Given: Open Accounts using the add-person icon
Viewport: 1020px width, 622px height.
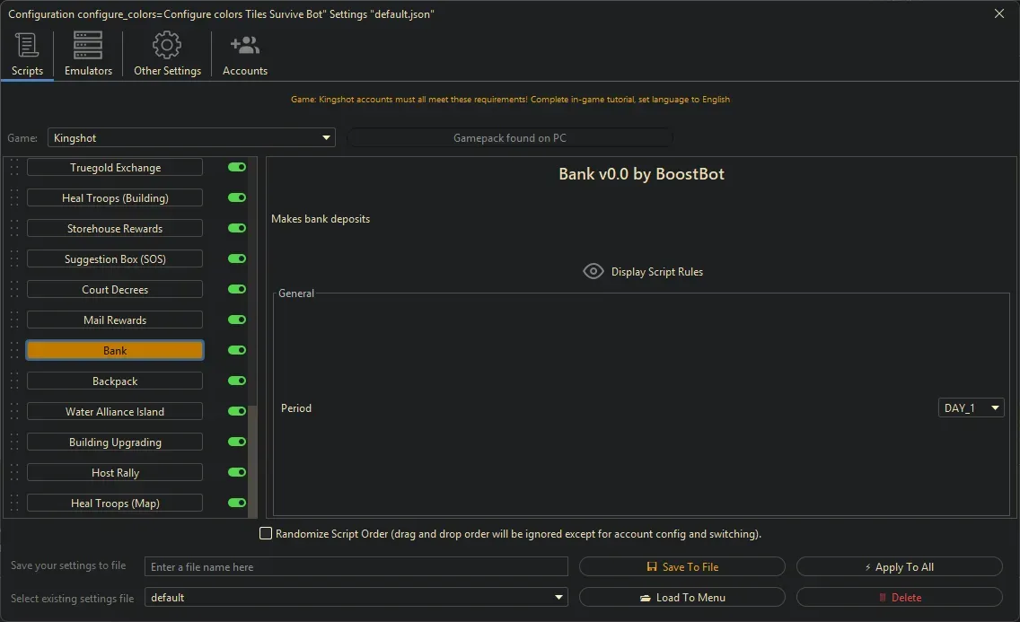Looking at the screenshot, I should tap(244, 43).
